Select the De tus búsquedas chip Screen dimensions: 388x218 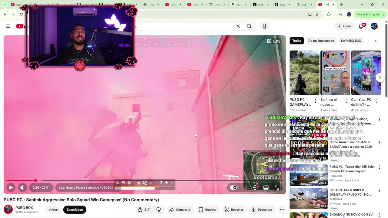(x=321, y=41)
